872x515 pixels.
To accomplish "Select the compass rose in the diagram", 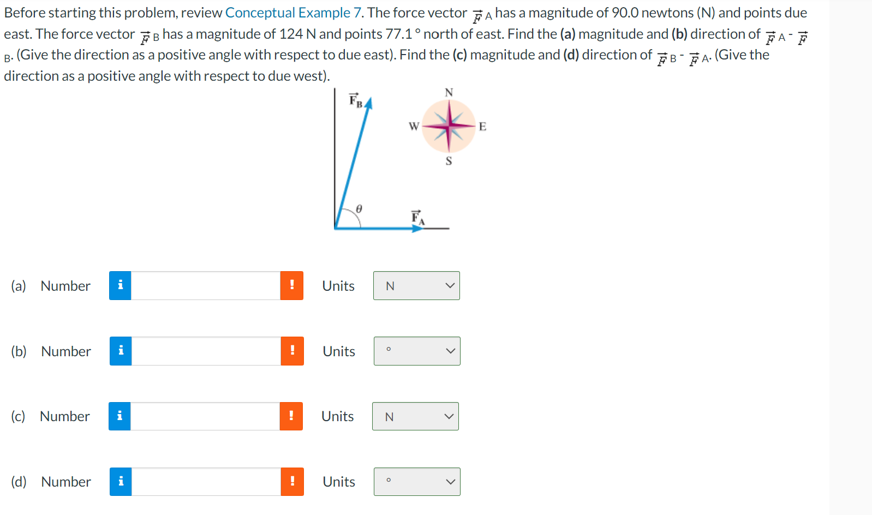I will point(448,126).
